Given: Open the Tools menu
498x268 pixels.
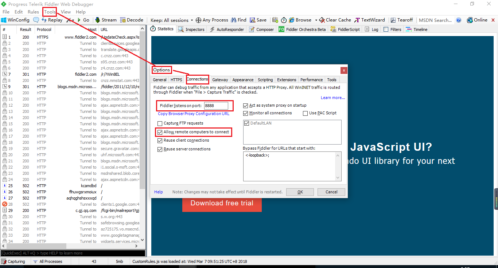Looking at the screenshot, I should point(50,12).
